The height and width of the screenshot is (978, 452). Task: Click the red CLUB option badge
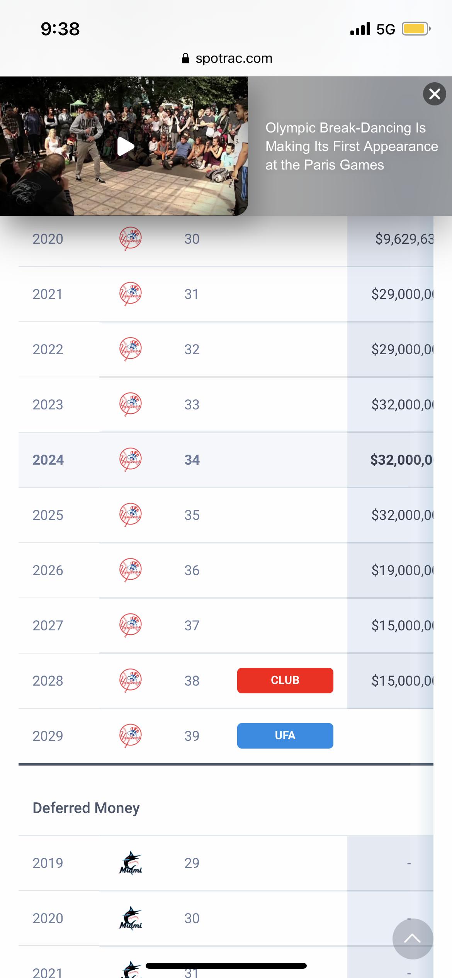pos(285,680)
